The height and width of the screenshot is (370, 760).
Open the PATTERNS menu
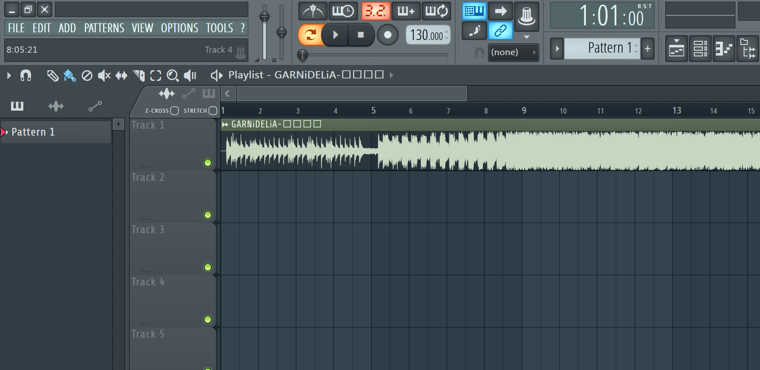(x=104, y=28)
